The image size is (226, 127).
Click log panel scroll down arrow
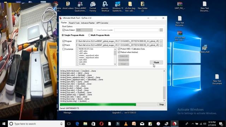click(x=164, y=101)
